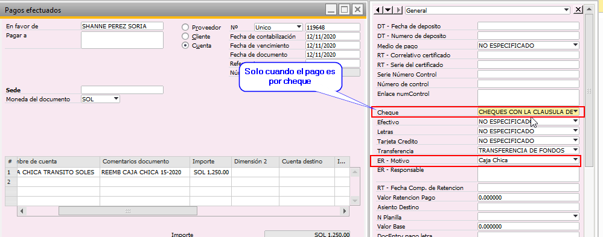Click the next arrow in side panel header
The image size is (603, 237).
(398, 10)
